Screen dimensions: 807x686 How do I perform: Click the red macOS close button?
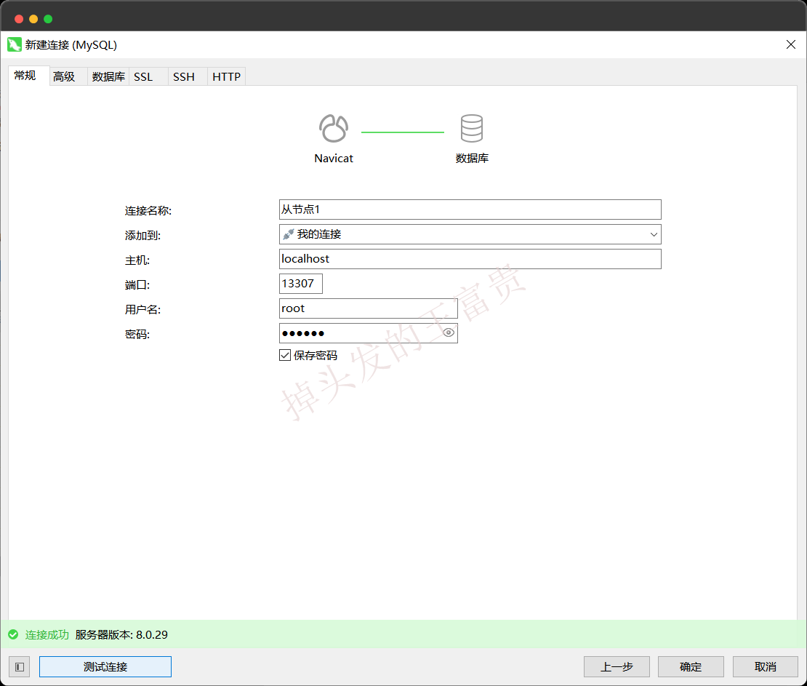click(19, 19)
